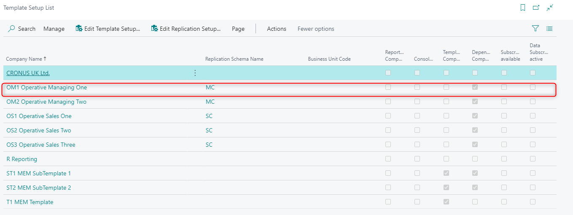The width and height of the screenshot is (573, 215).
Task: Open row options for CRONUS UK Ltd.
Action: 195,73
